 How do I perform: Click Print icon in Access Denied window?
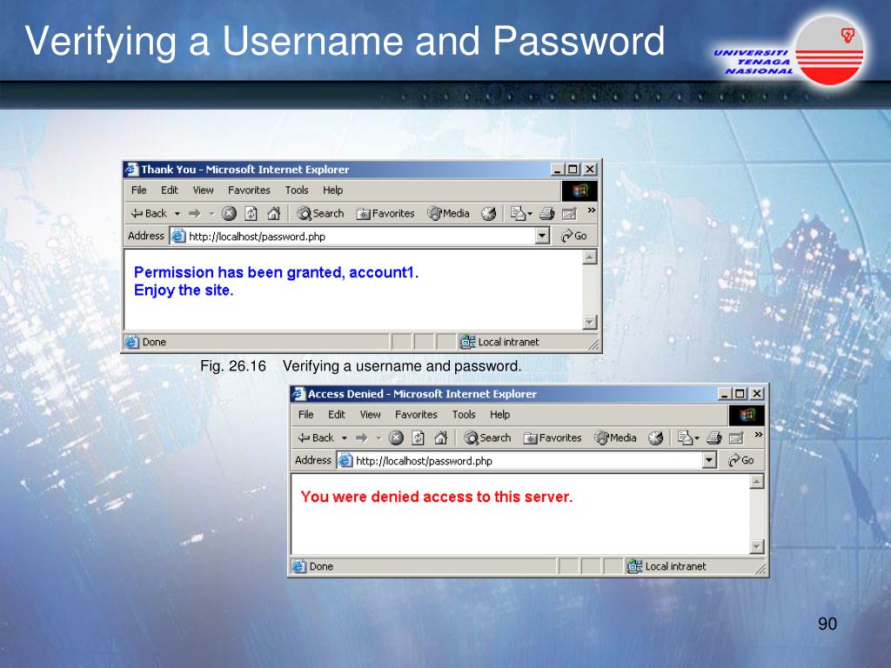click(713, 438)
